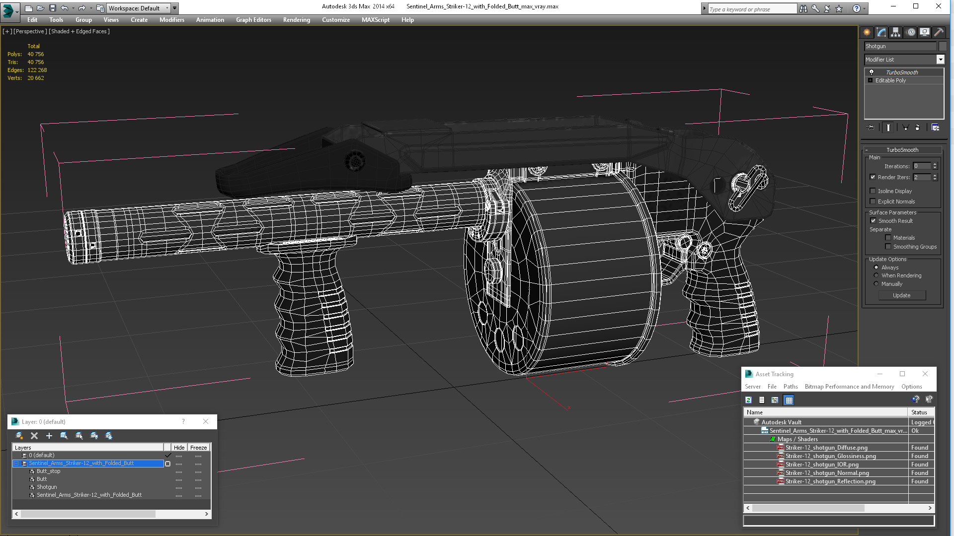Select Manually update option
The width and height of the screenshot is (954, 536).
tap(876, 284)
